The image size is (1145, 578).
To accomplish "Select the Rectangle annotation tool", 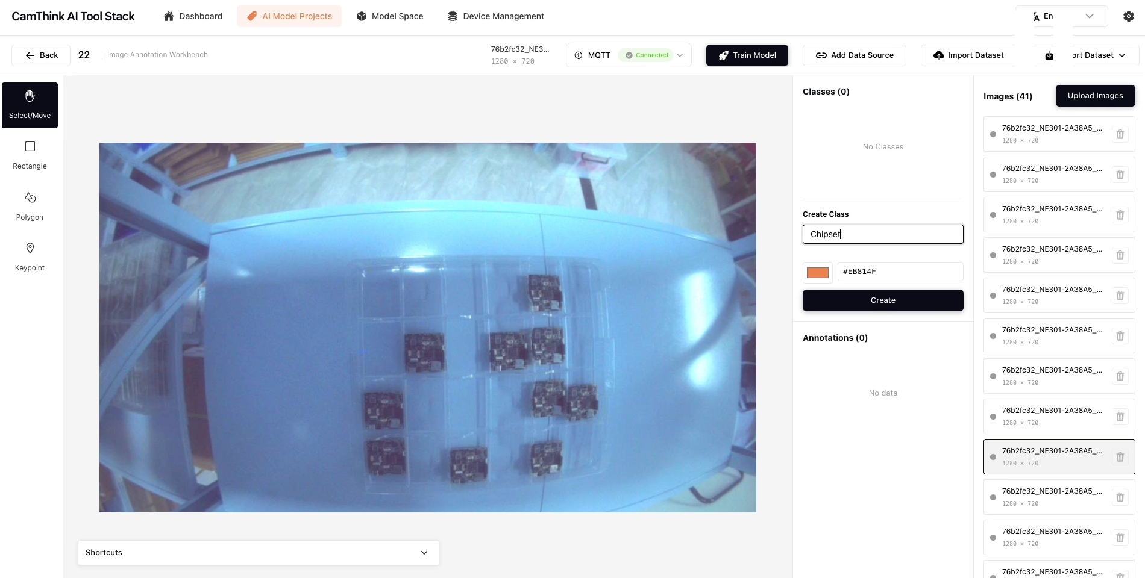I will pos(30,155).
